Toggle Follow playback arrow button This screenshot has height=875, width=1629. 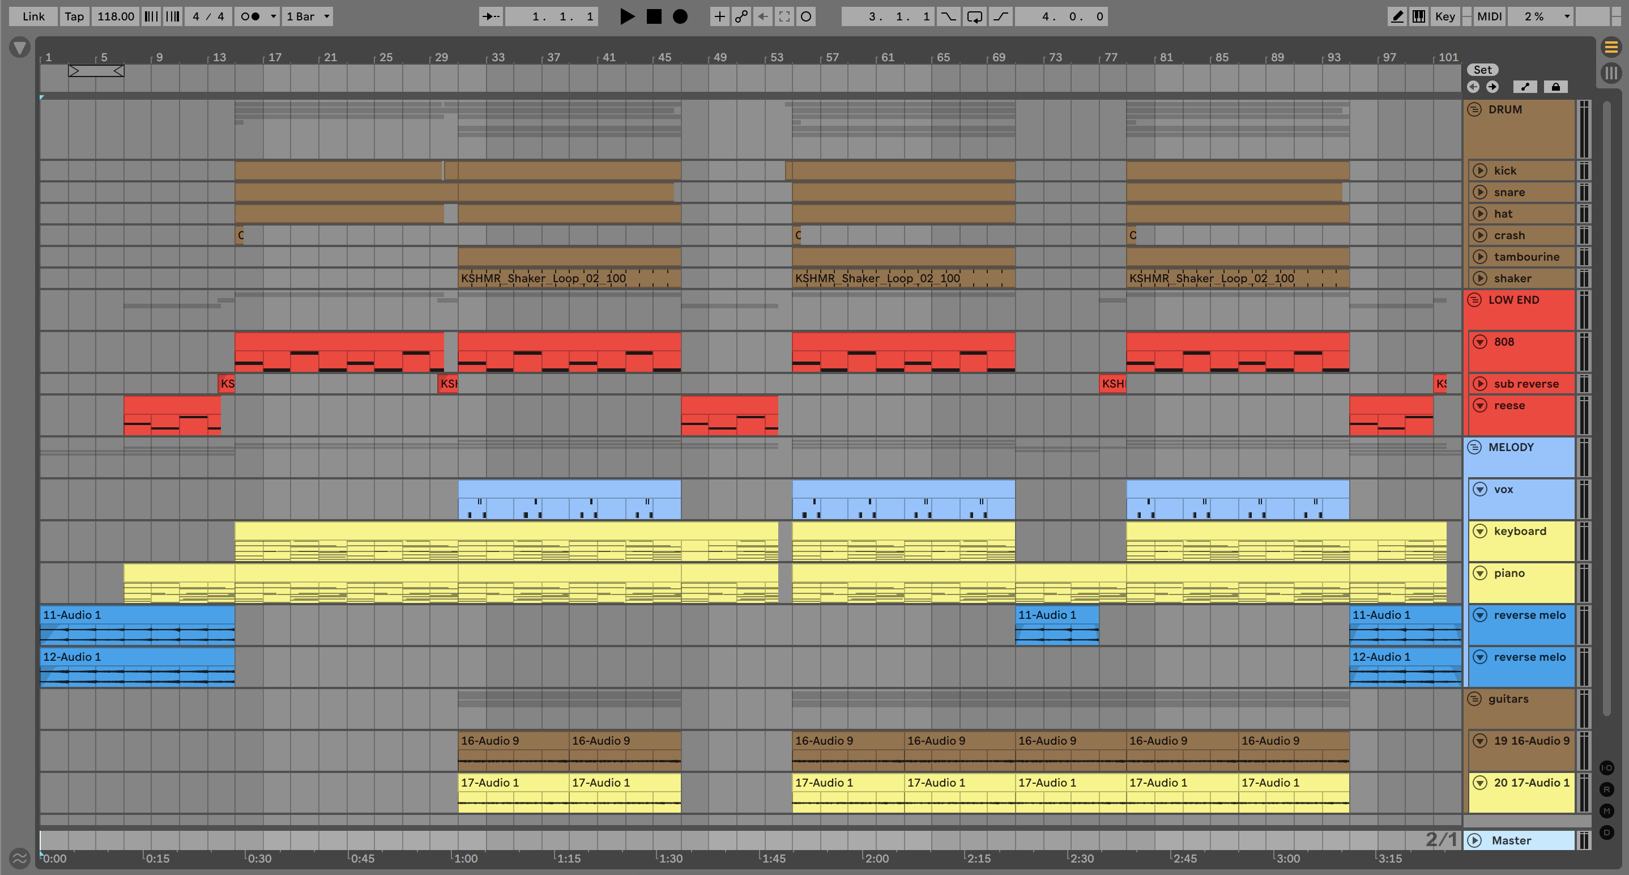[x=491, y=16]
